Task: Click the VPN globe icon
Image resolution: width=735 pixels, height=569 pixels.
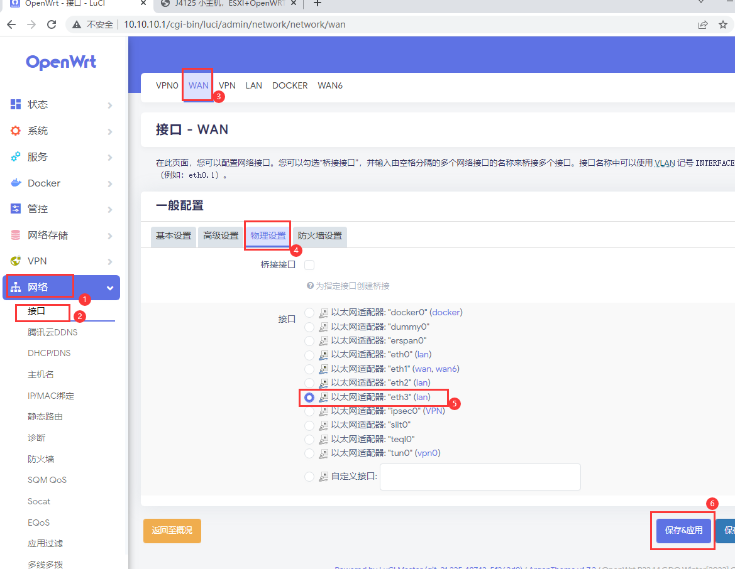Action: pos(16,261)
